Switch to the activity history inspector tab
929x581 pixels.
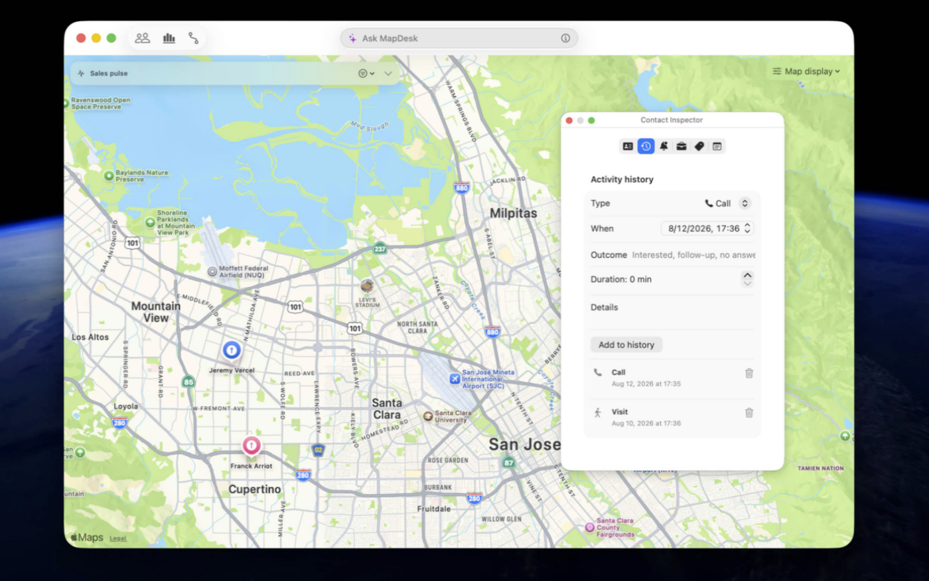646,146
